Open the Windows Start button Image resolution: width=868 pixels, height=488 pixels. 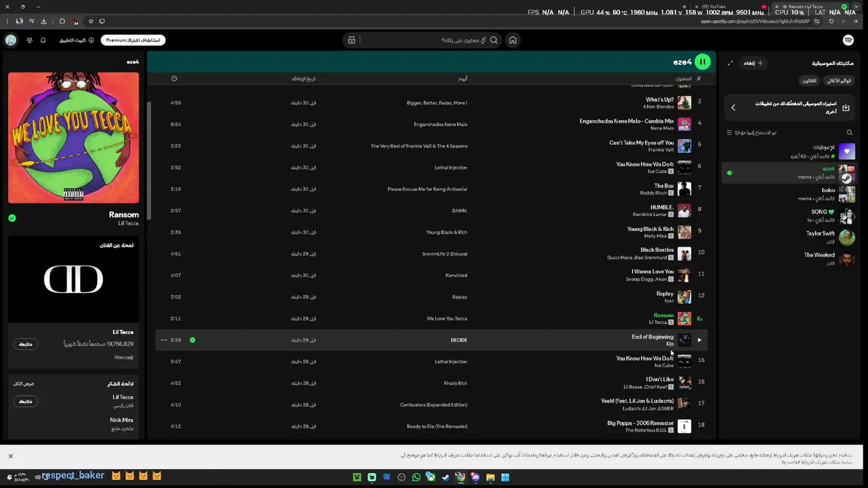pos(505,477)
